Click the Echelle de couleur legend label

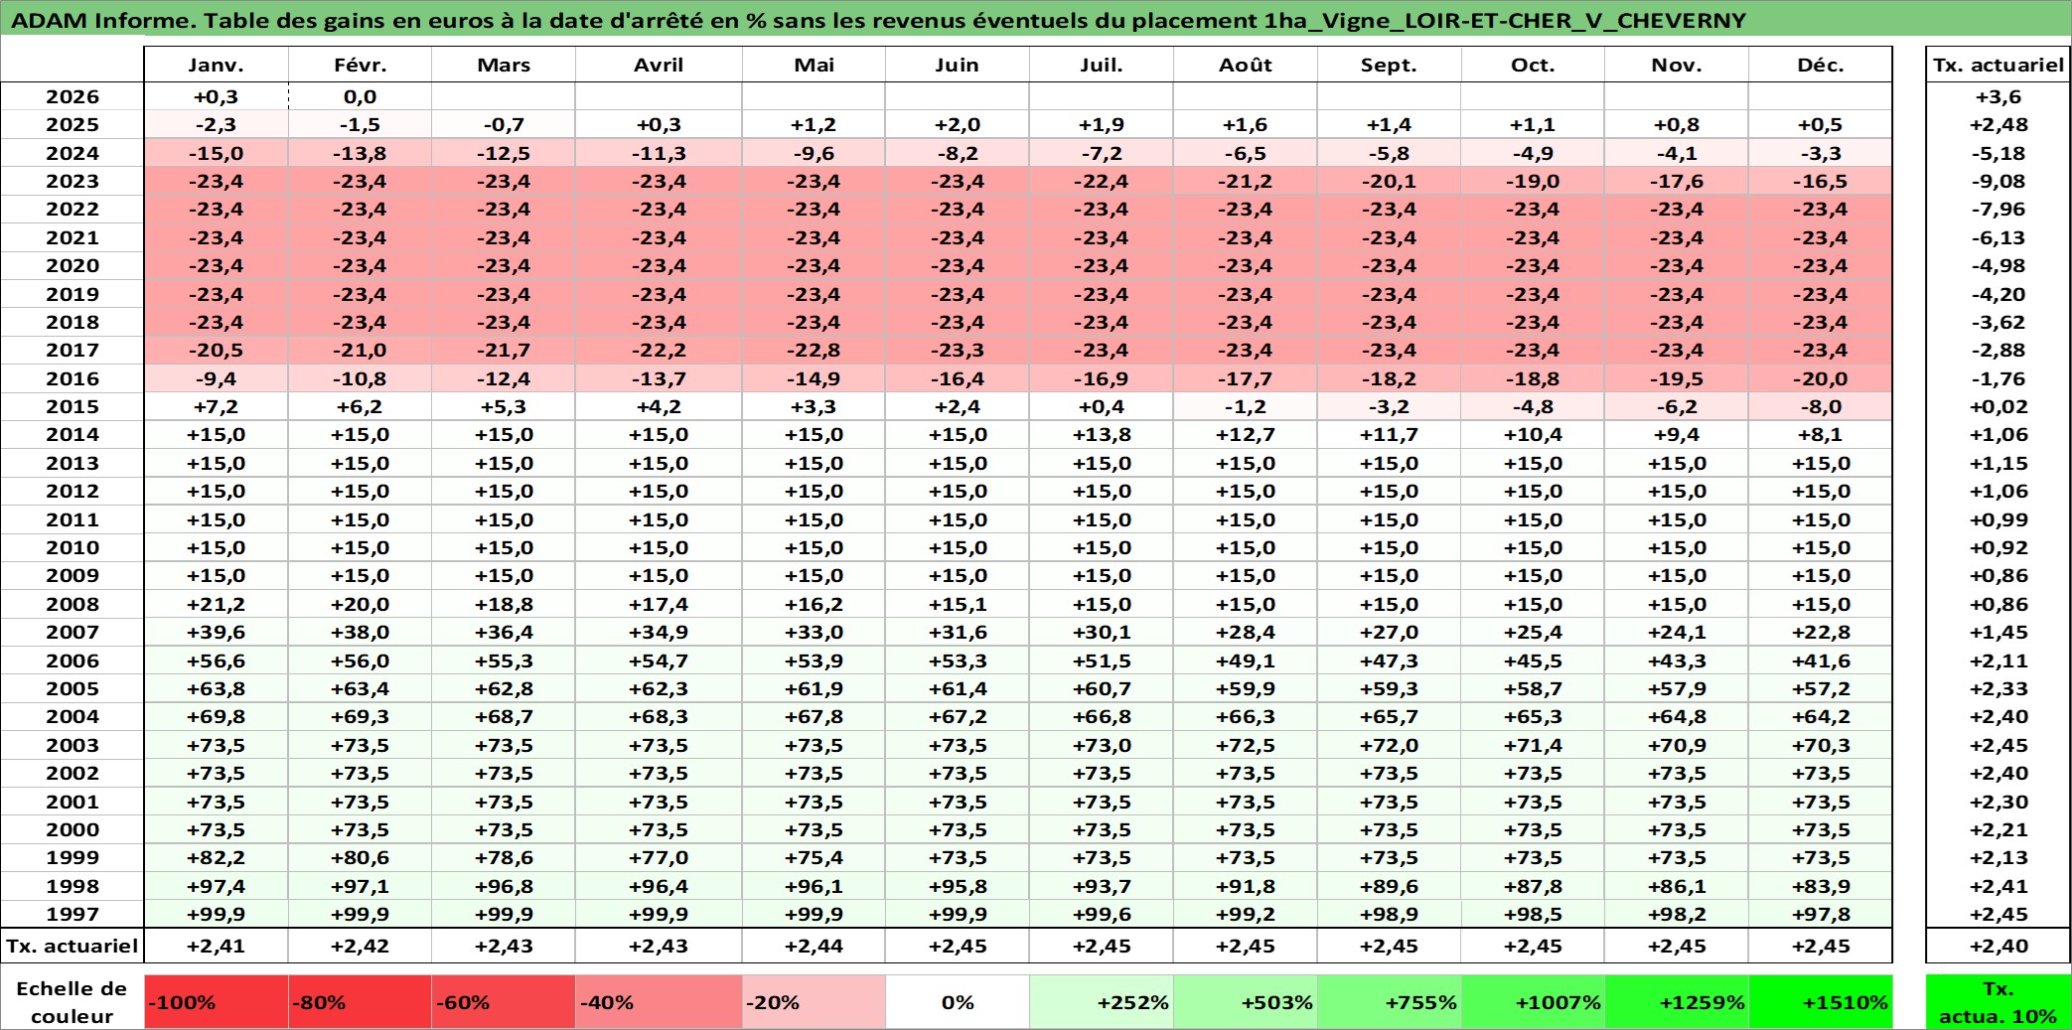point(72,1002)
